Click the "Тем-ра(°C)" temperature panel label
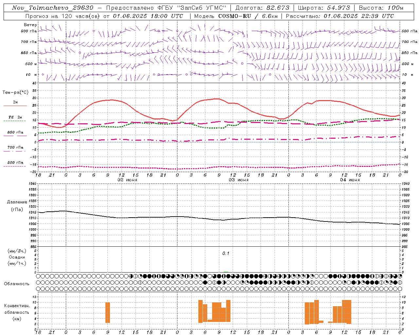The height and width of the screenshot is (335, 419). [x=15, y=93]
